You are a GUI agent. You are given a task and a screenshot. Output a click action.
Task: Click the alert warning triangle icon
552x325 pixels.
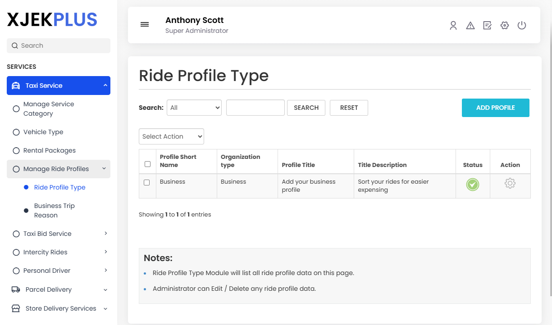point(470,25)
